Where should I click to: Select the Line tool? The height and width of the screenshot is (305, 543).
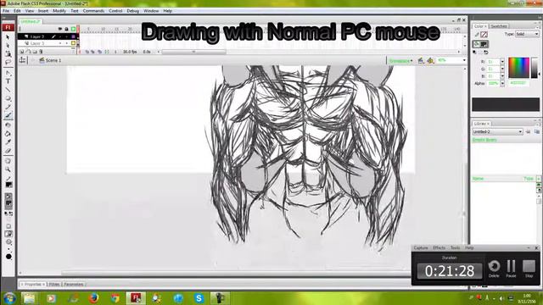click(x=8, y=90)
